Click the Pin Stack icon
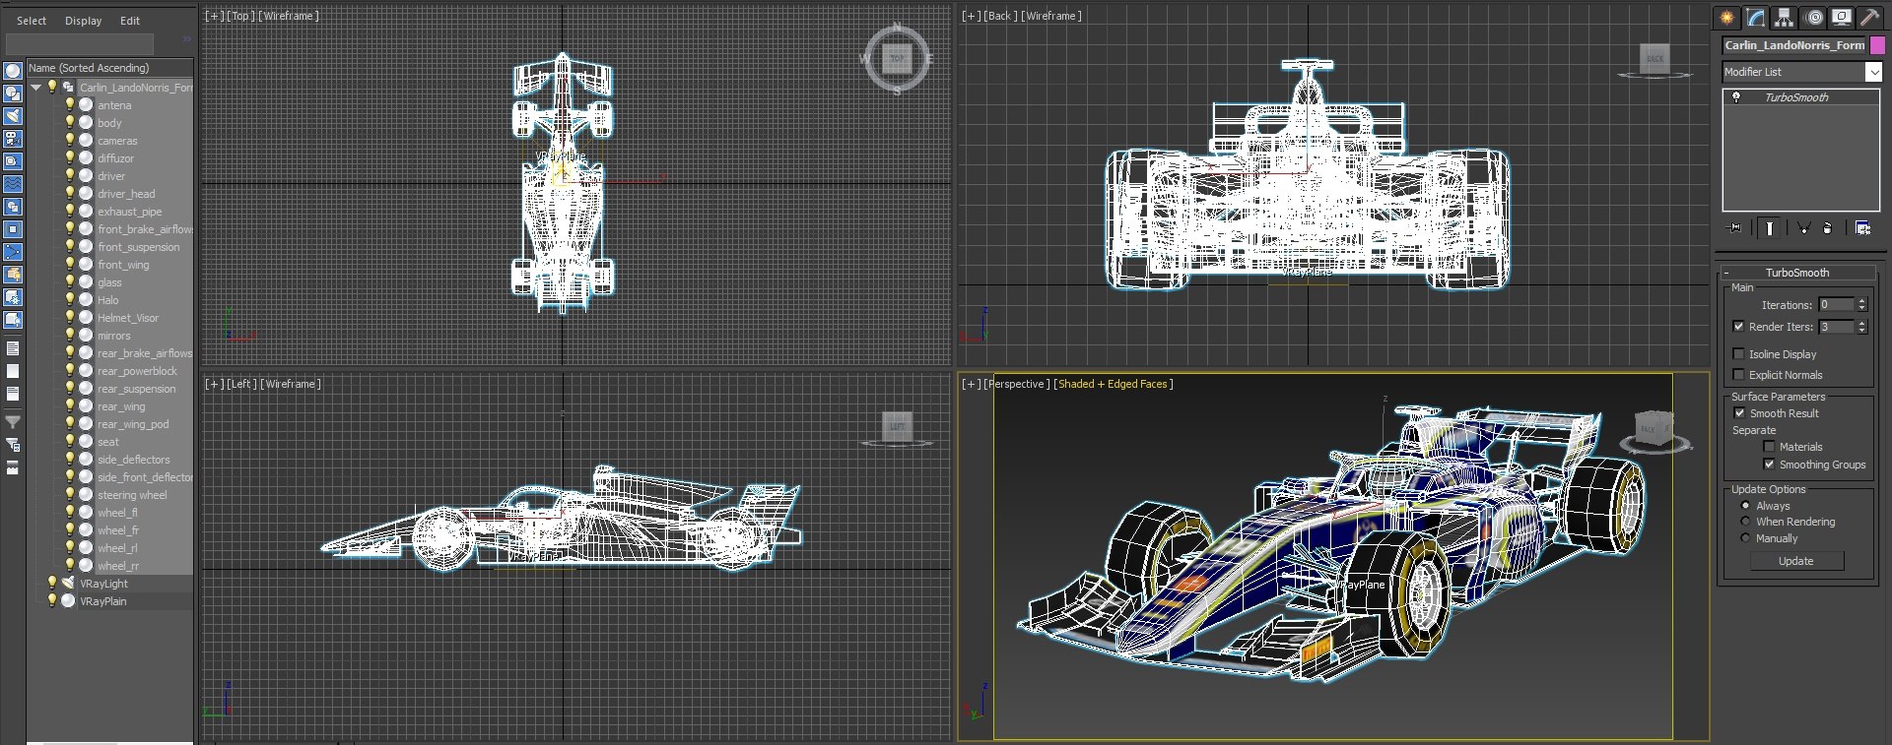 tap(1735, 227)
